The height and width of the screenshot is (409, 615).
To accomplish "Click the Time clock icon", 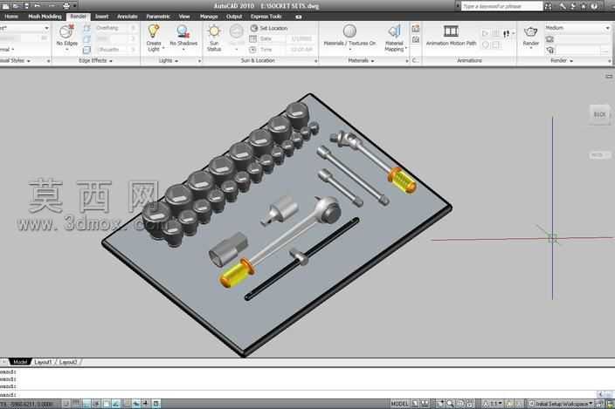I will [x=253, y=50].
